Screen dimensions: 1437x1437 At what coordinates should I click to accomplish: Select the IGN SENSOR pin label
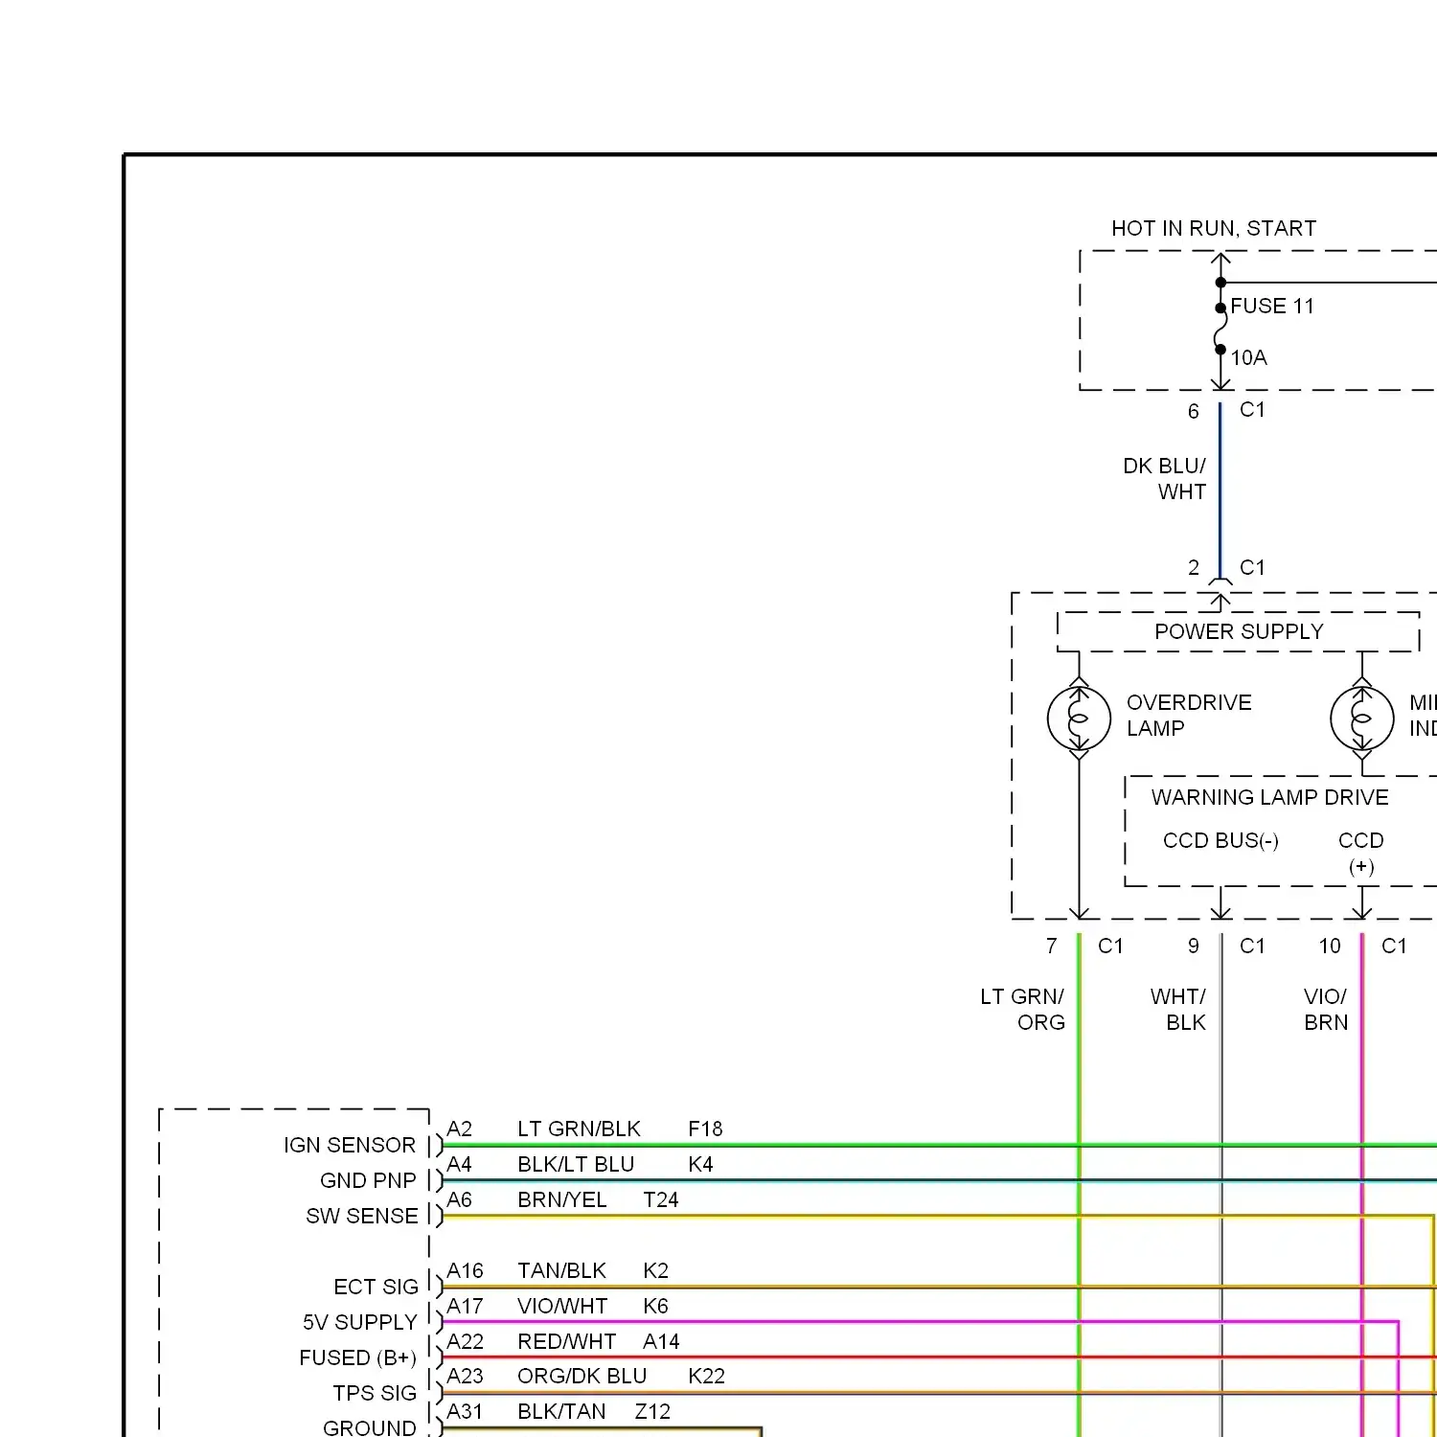tap(350, 1146)
